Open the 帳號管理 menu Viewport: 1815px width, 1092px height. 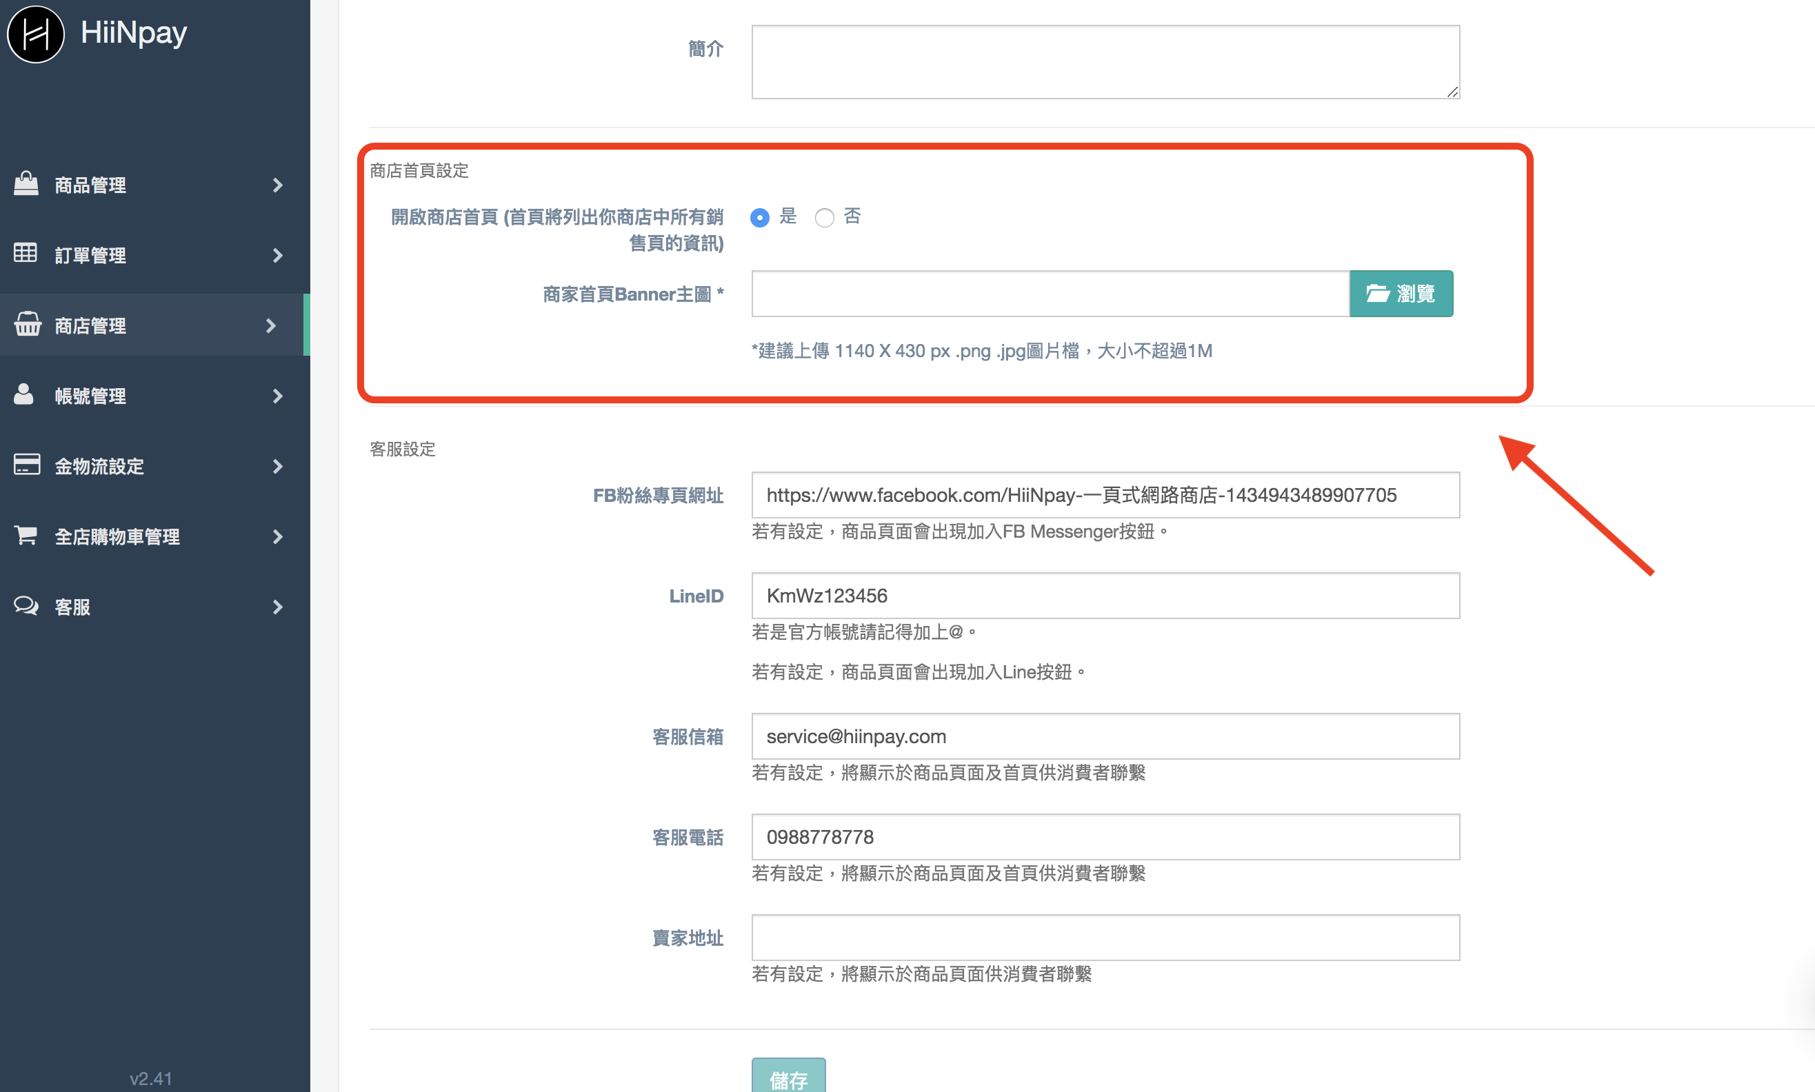coord(154,396)
